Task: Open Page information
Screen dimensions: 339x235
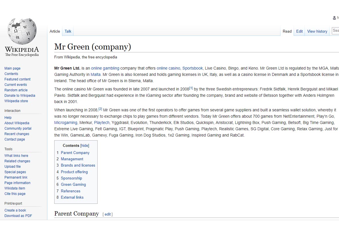Action: pos(17,183)
